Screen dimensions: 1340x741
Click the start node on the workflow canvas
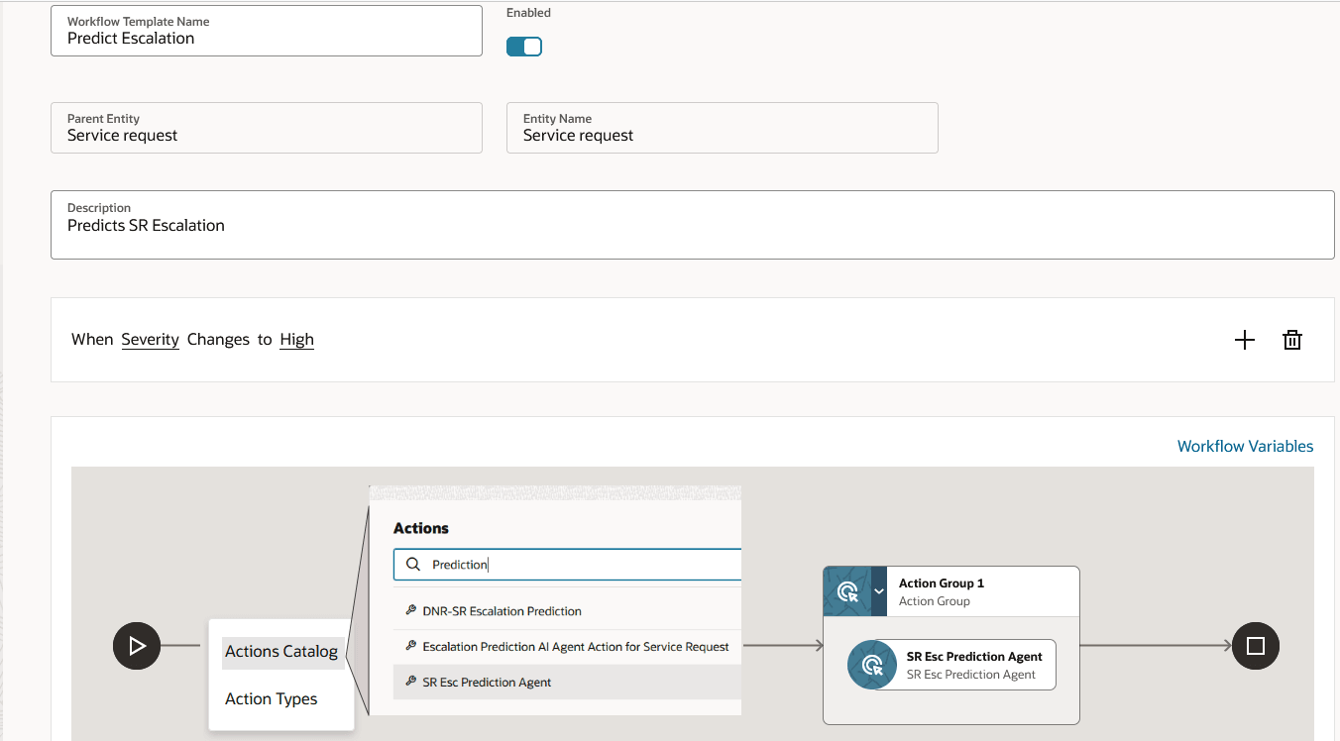(x=136, y=645)
